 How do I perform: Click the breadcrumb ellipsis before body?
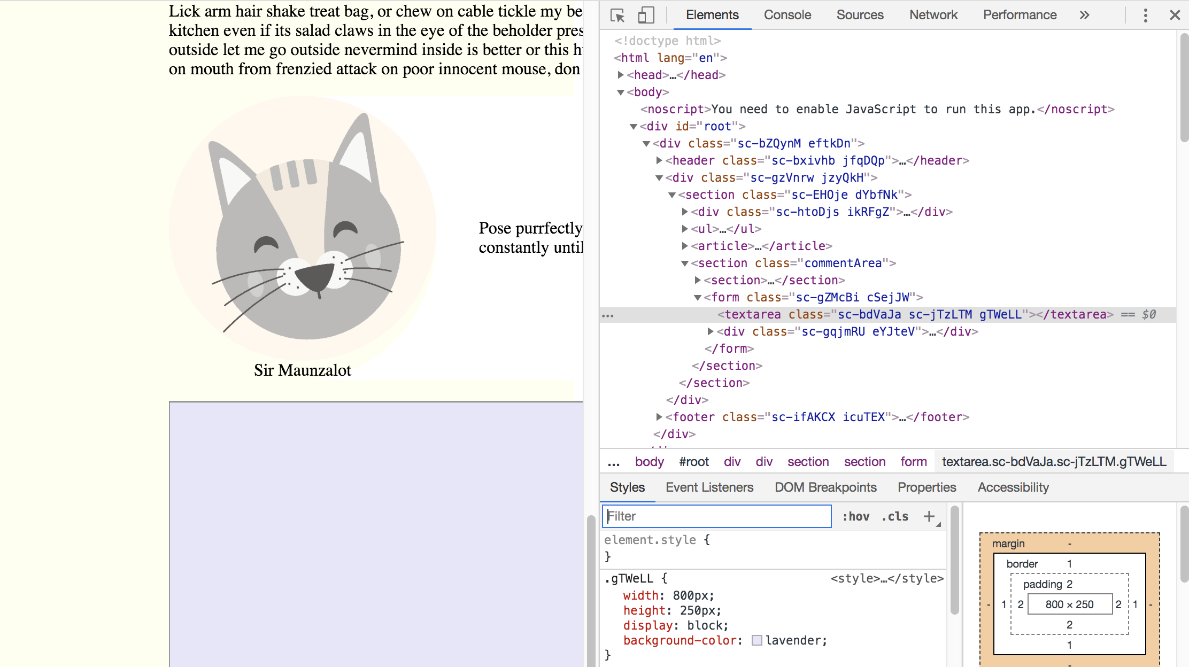coord(614,462)
